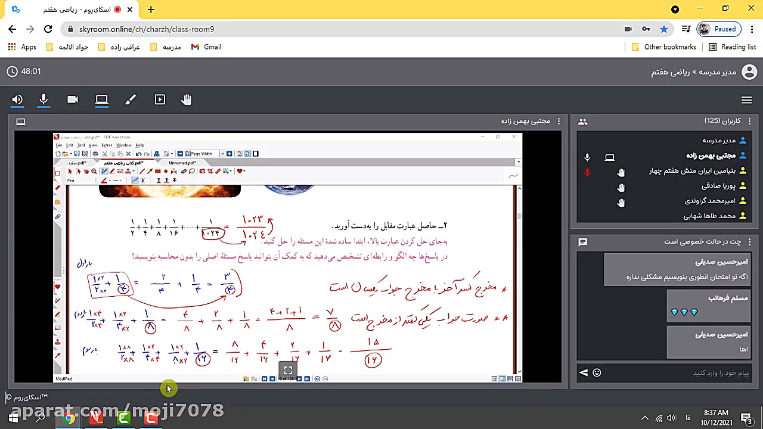Mute the microphone in the Skyroom toolbar
763x429 pixels.
pyautogui.click(x=44, y=100)
